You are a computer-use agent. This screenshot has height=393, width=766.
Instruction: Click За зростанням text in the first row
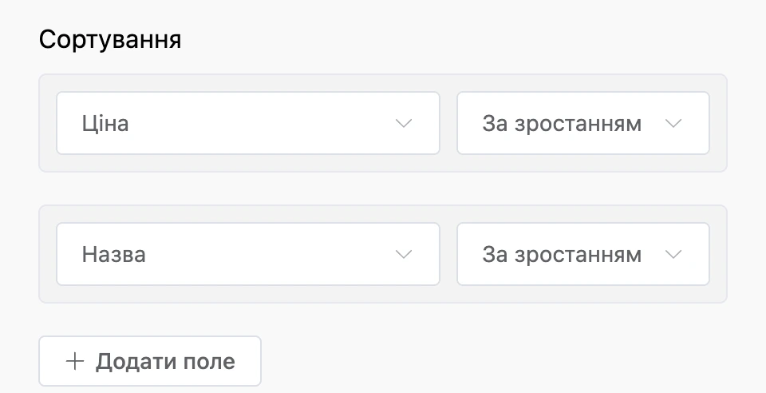click(x=562, y=124)
